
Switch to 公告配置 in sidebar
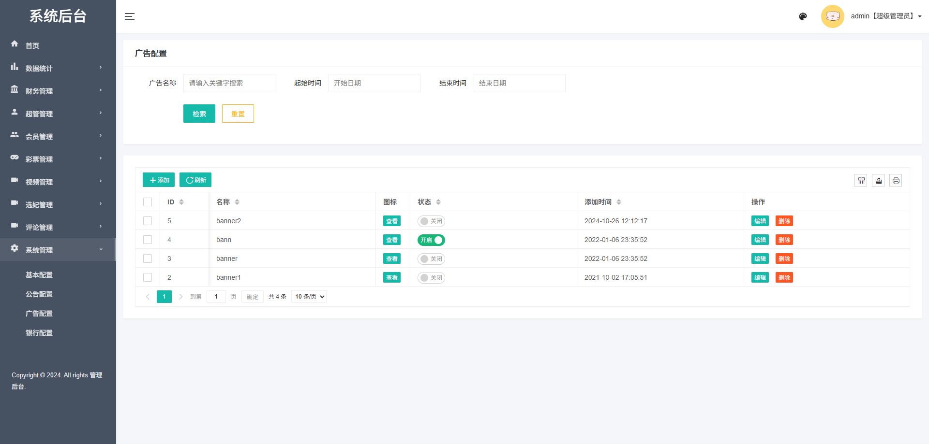click(39, 294)
